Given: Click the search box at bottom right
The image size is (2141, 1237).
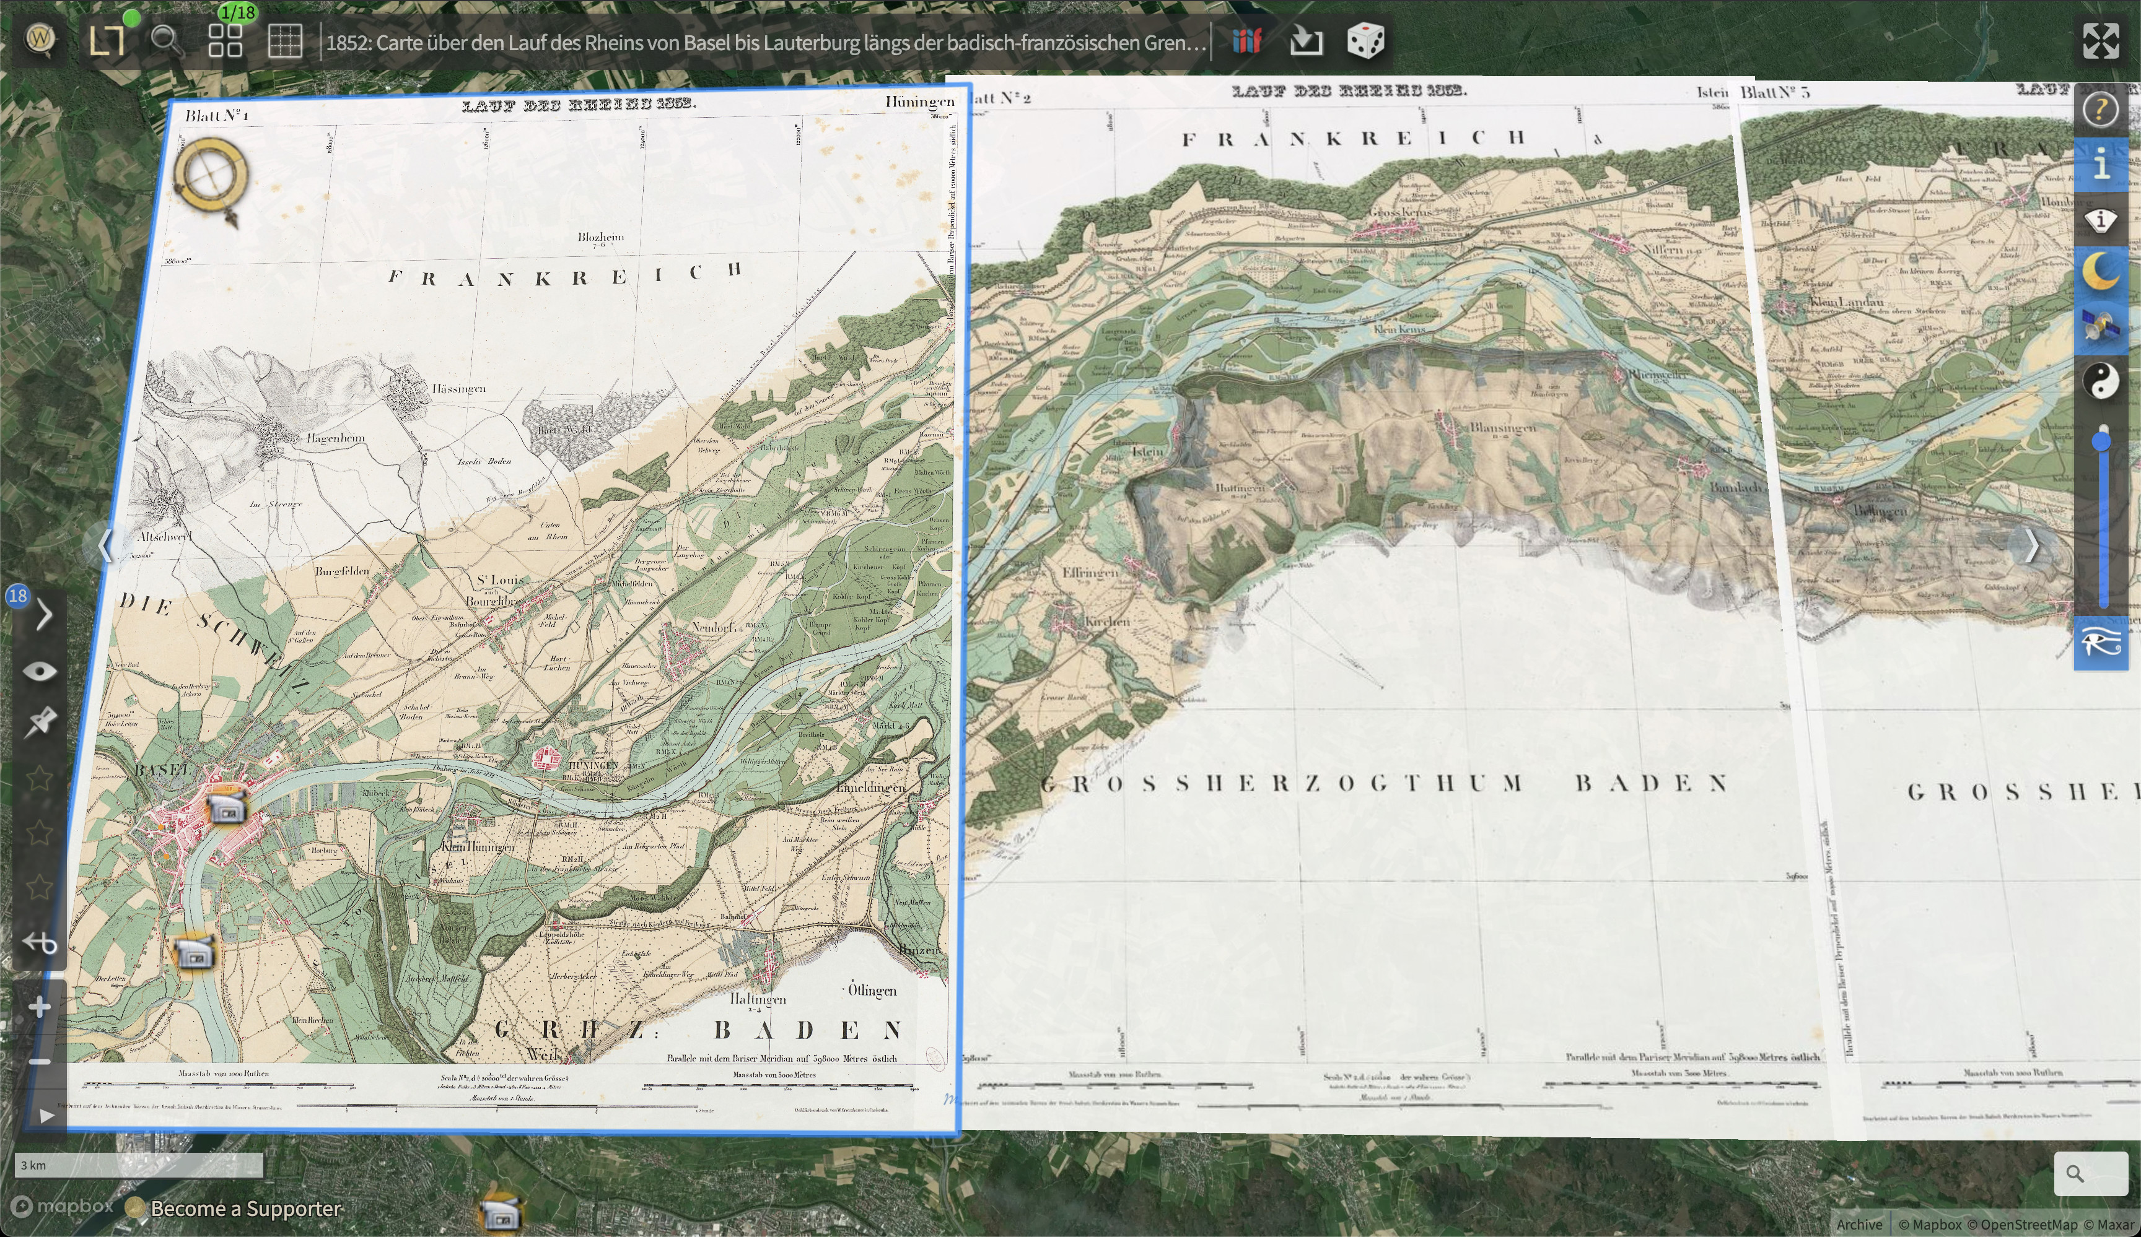Looking at the screenshot, I should 2091,1173.
